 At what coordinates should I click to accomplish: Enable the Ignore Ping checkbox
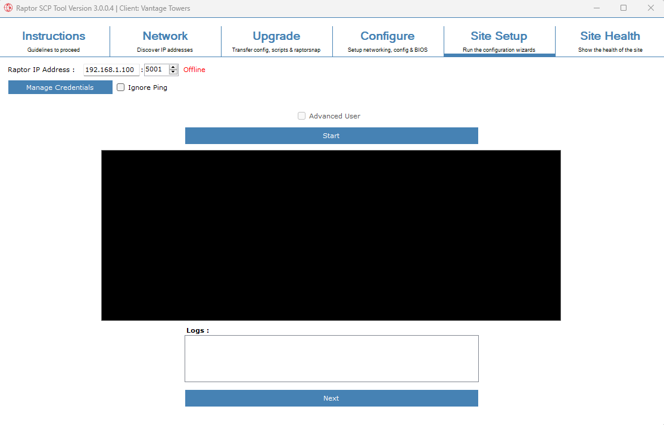point(120,87)
